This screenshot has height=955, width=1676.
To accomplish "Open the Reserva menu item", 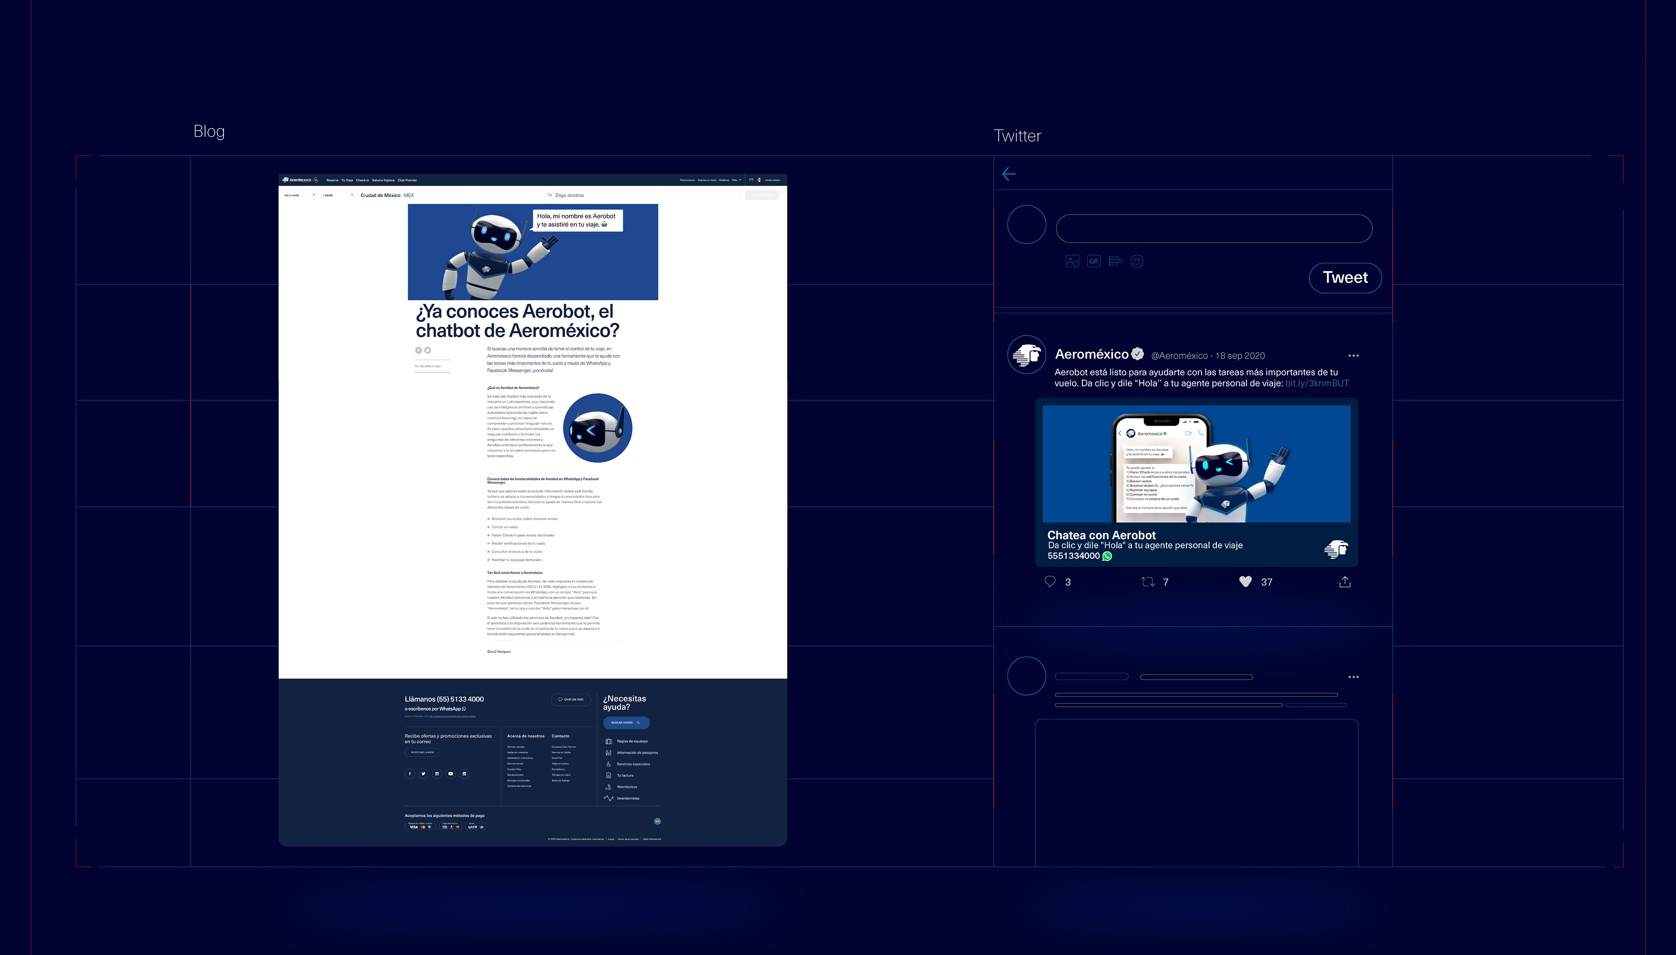I will coord(332,180).
